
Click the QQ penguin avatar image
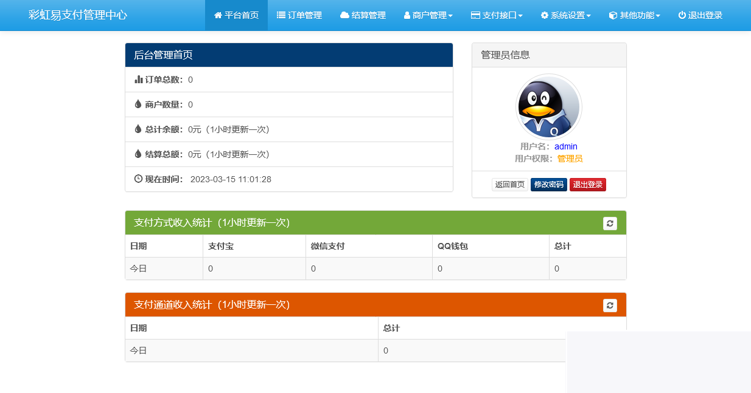point(548,106)
